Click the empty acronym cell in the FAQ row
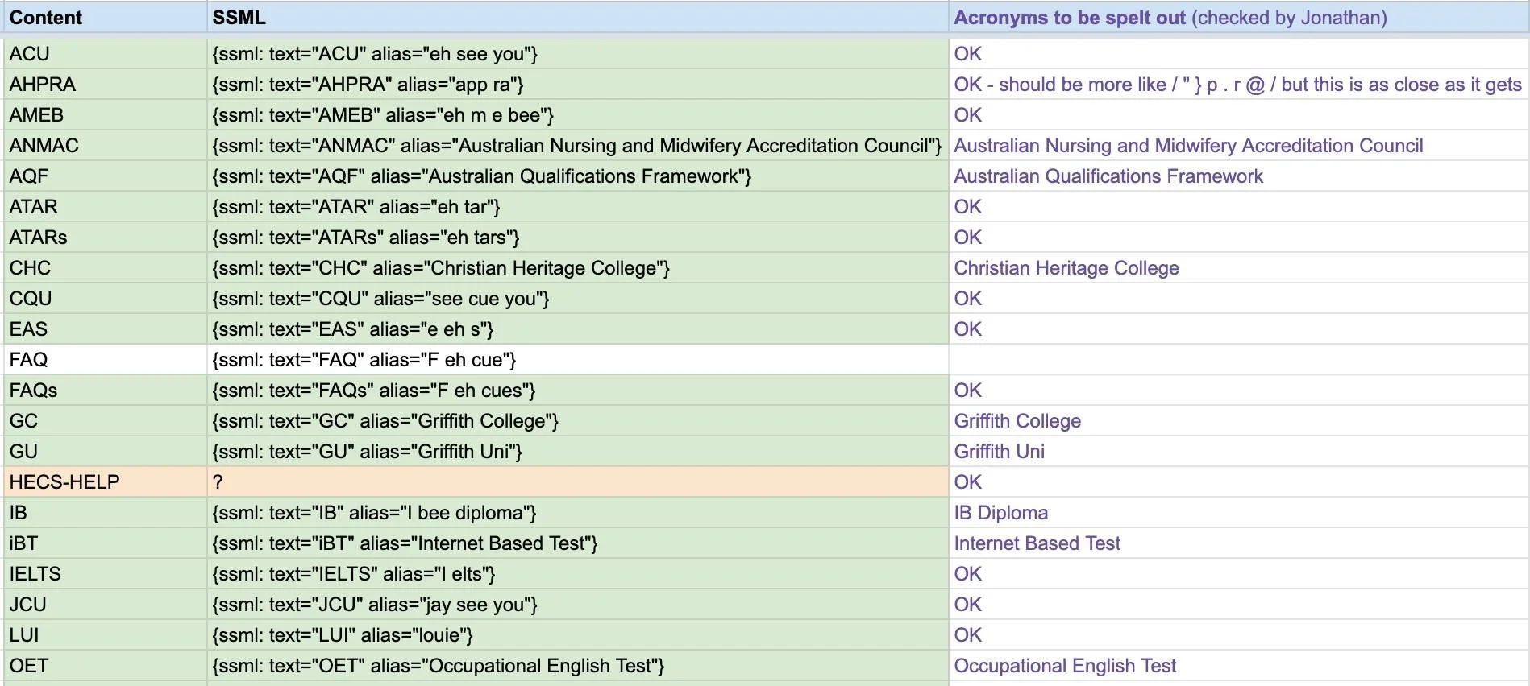Screen dimensions: 1530x686 pyautogui.click(x=1238, y=360)
